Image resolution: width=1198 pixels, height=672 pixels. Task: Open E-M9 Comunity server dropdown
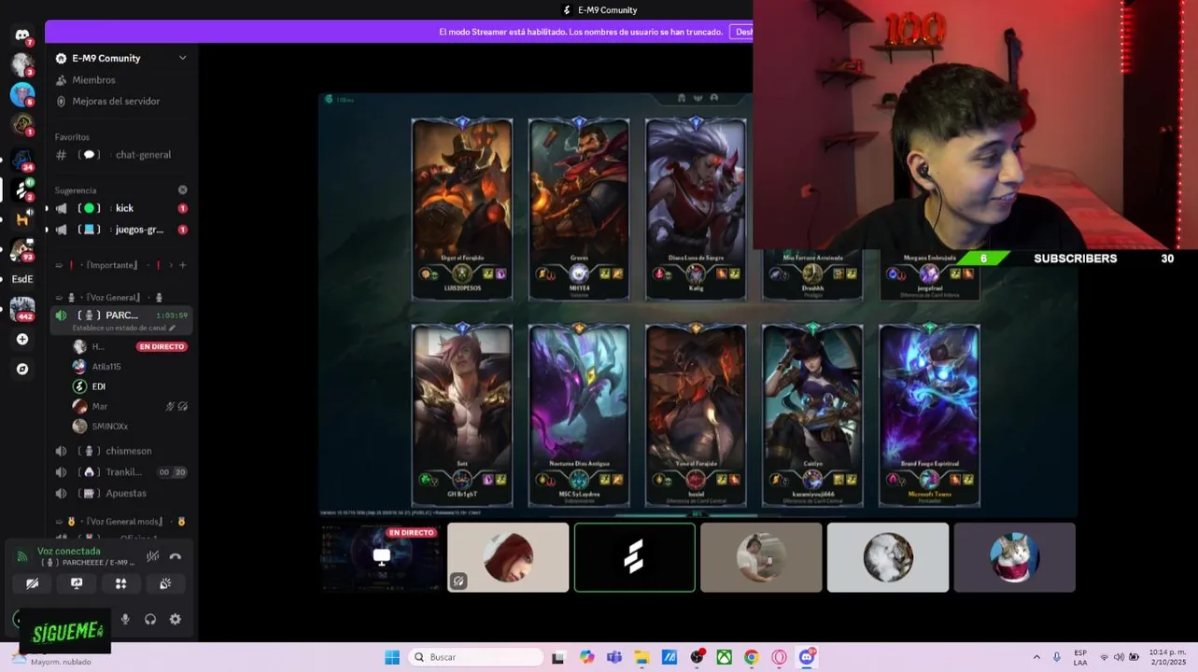(182, 58)
